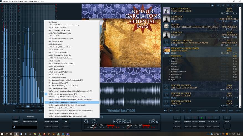Click the Console button

tap(16, 124)
